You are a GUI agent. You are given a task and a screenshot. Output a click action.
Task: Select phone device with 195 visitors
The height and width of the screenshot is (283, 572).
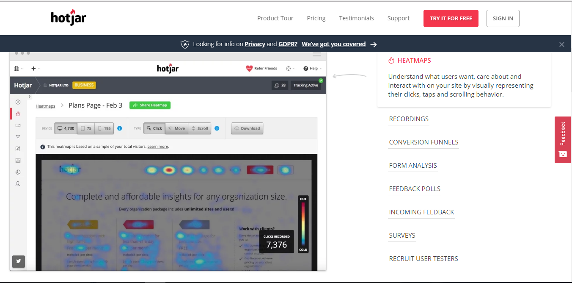[104, 128]
